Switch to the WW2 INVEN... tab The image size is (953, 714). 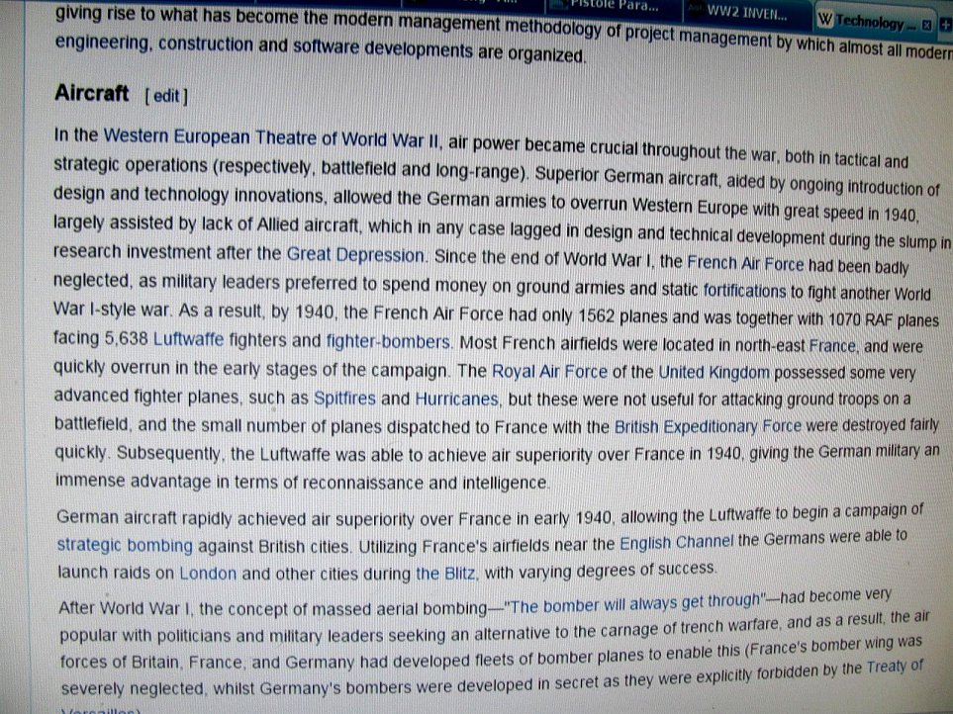pyautogui.click(x=747, y=12)
